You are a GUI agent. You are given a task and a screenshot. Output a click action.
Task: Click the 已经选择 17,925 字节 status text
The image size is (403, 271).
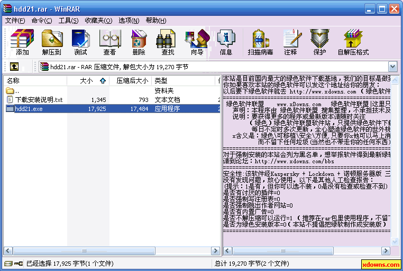click(70, 264)
